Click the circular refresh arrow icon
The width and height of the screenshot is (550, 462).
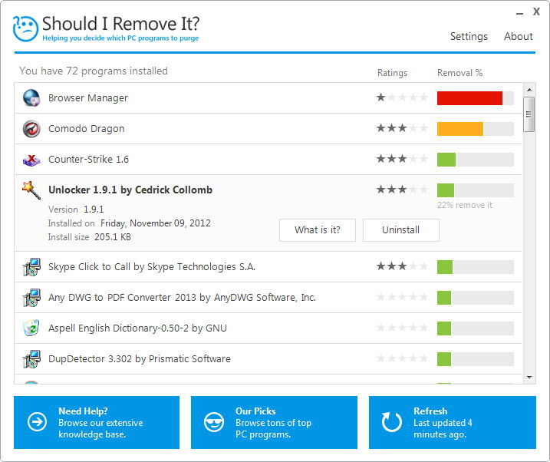click(392, 422)
